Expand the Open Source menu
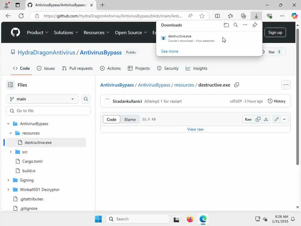 (131, 32)
